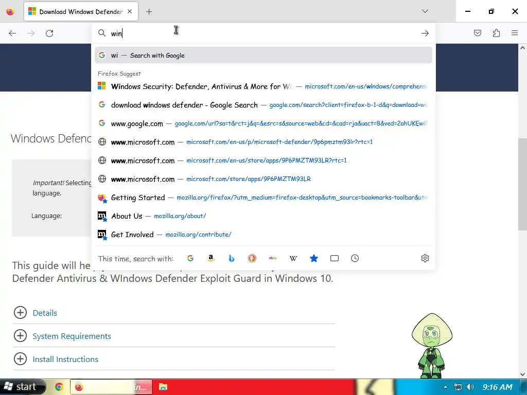The width and height of the screenshot is (527, 395).
Task: Search open tabs using the tab icon
Action: [335, 258]
